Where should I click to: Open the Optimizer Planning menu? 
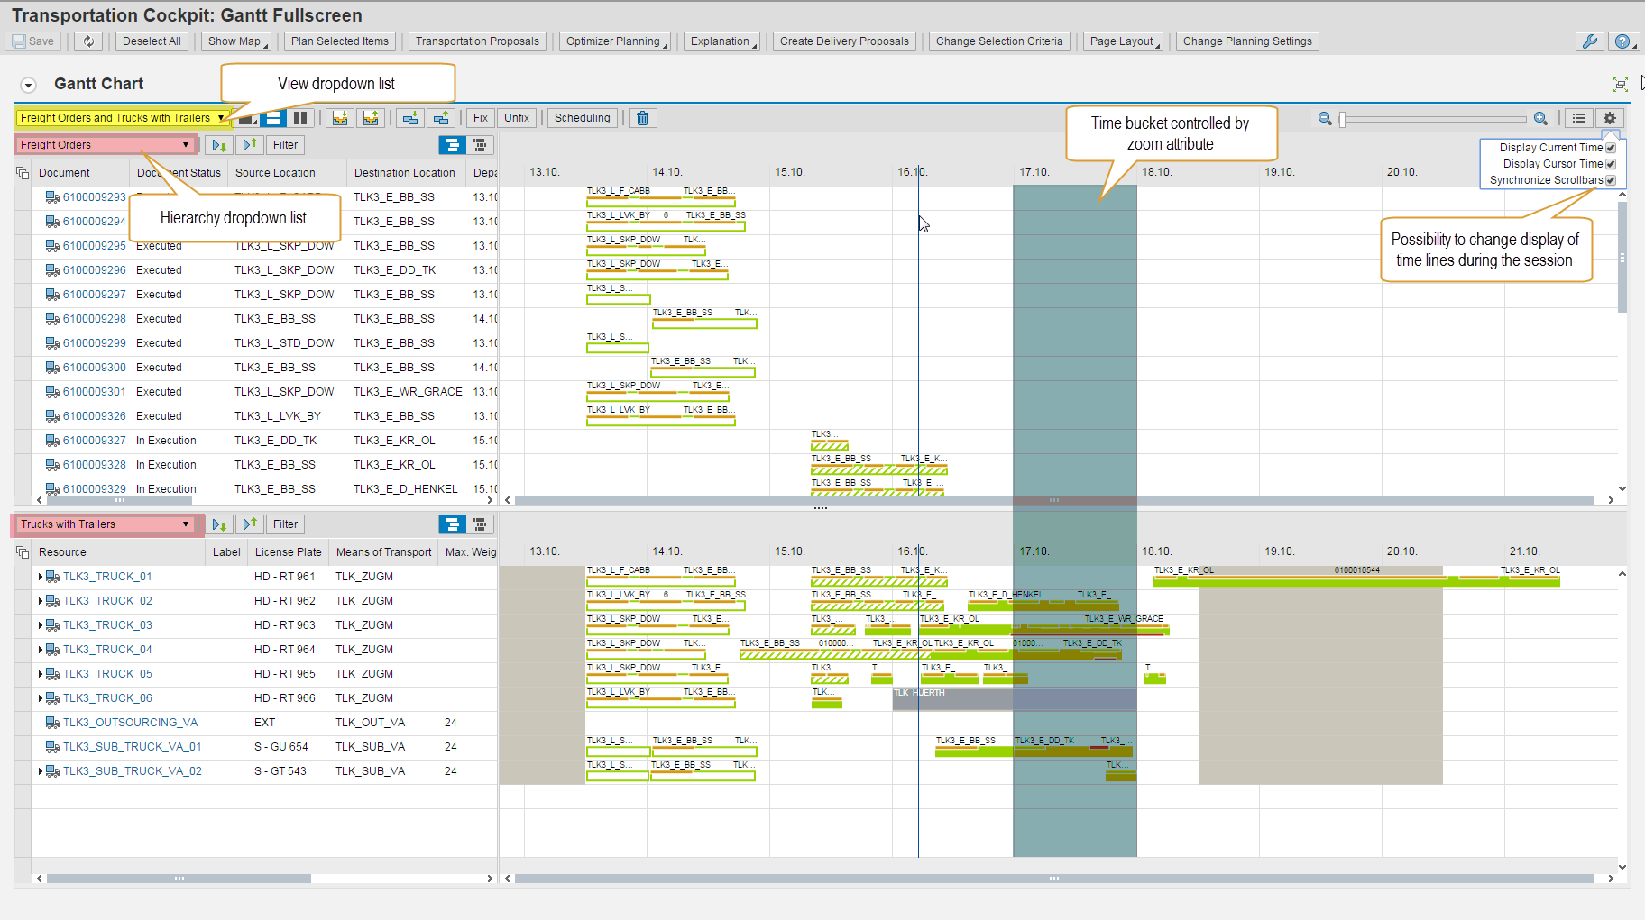click(x=616, y=41)
